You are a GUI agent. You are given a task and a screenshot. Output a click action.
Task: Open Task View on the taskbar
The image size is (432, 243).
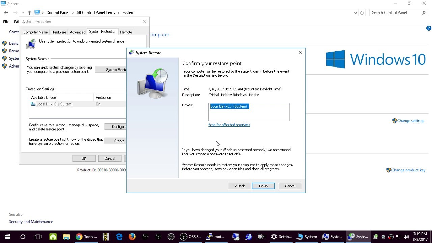(38, 237)
